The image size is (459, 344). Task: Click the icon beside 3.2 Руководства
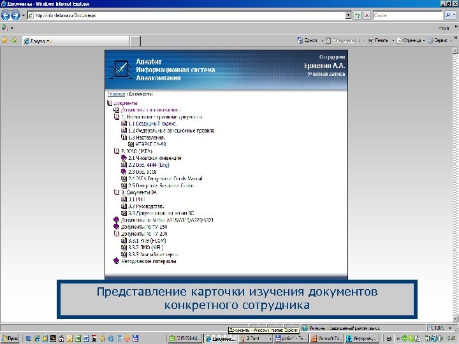point(124,206)
